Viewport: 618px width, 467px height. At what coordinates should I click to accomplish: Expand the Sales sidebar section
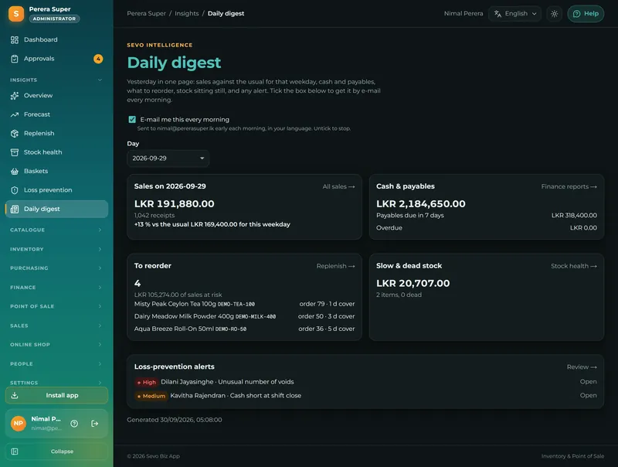[x=56, y=326]
